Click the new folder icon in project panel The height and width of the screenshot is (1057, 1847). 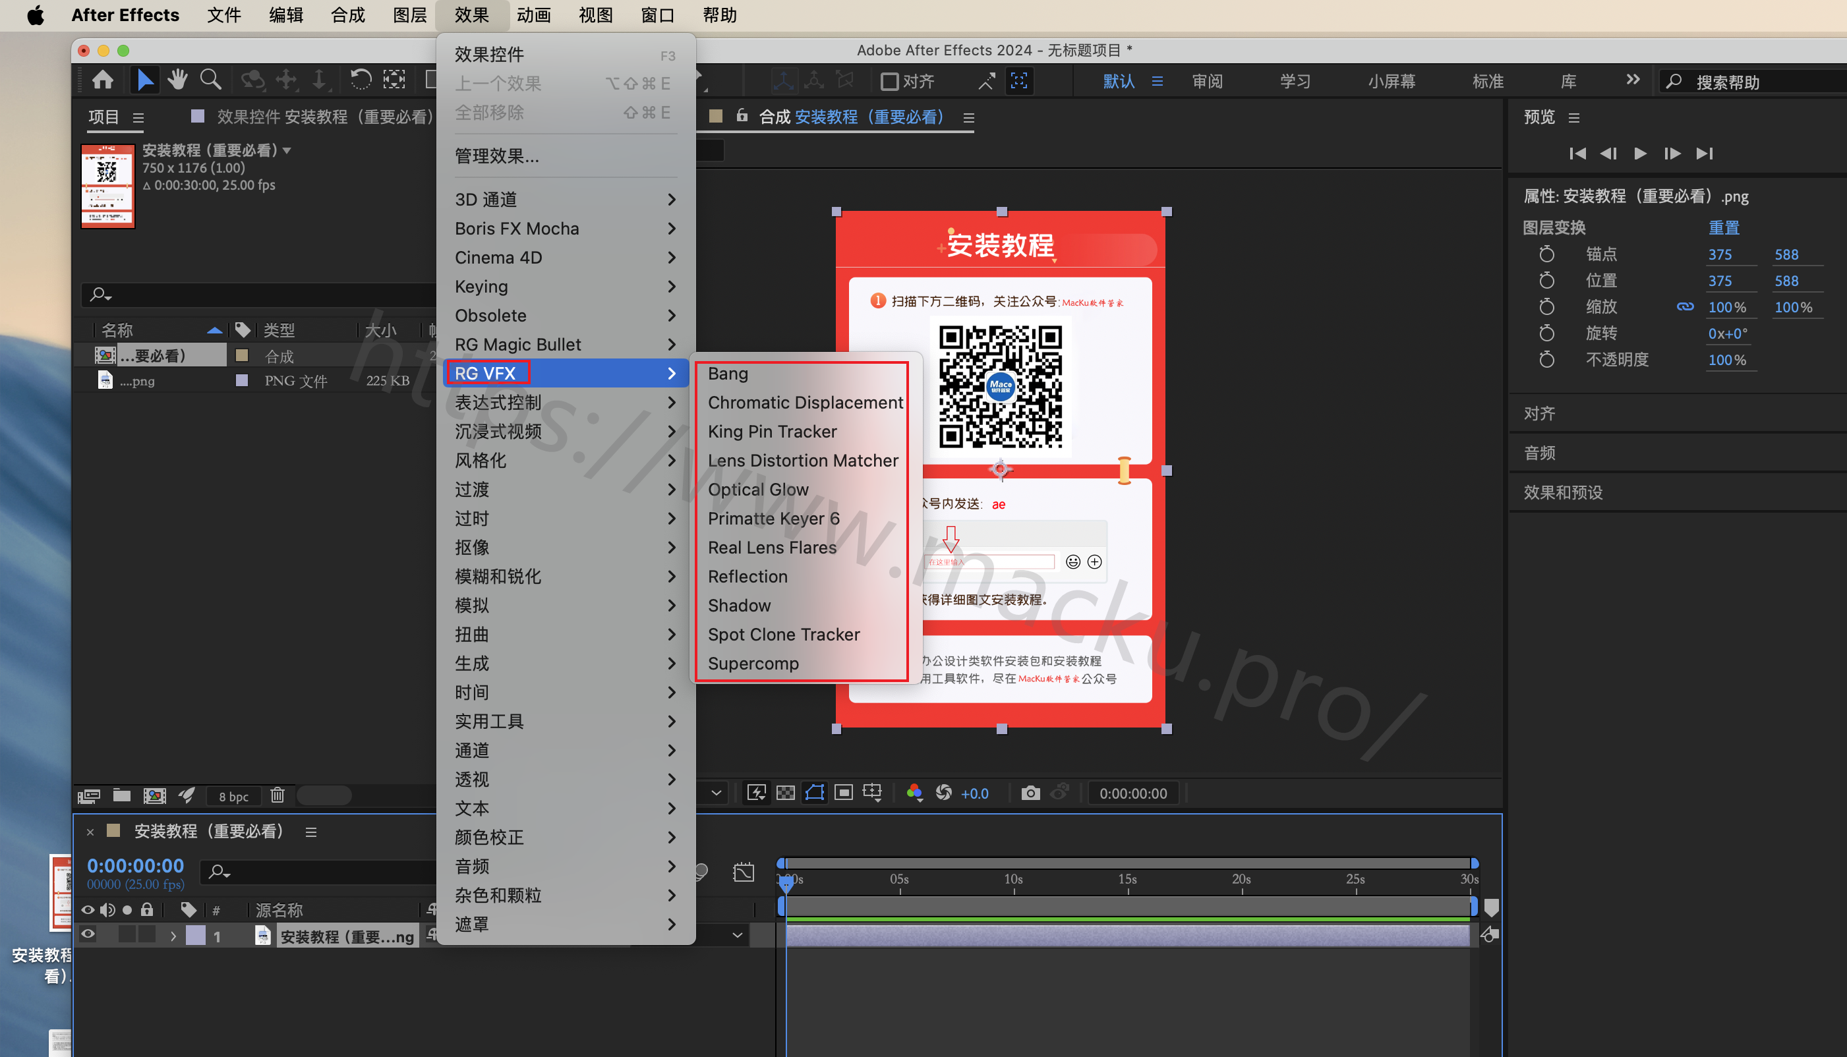point(121,795)
